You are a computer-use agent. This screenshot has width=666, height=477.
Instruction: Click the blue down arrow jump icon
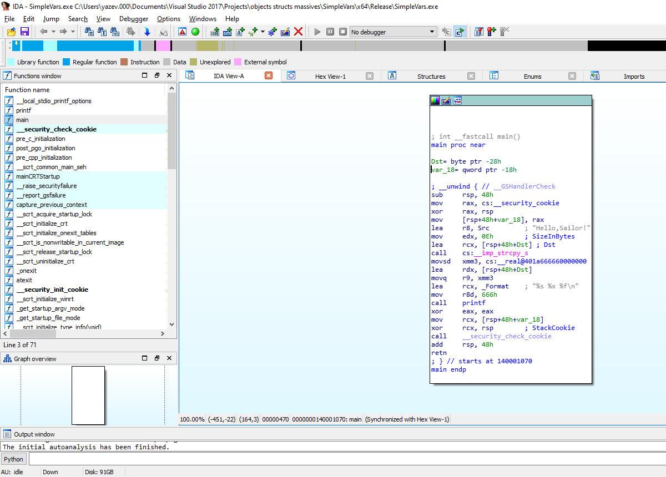[147, 32]
